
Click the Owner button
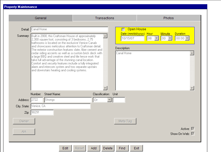click(24, 121)
